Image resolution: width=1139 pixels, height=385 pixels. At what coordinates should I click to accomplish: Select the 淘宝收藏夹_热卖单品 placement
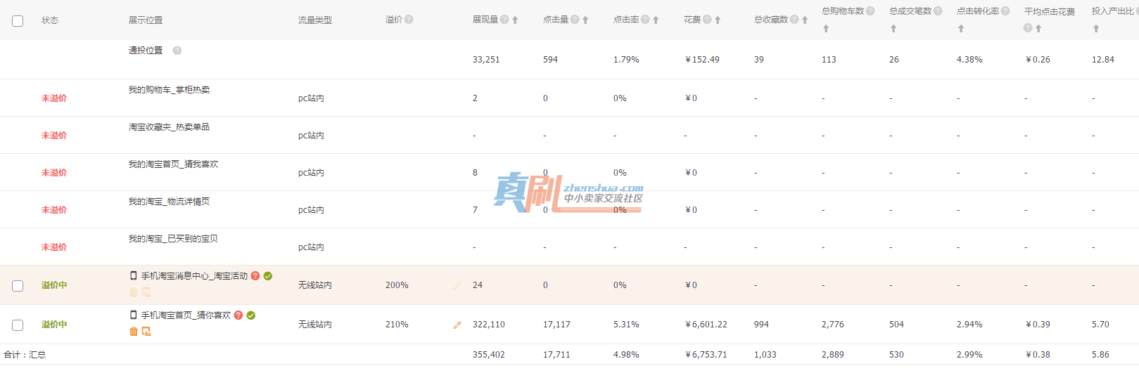click(x=169, y=127)
